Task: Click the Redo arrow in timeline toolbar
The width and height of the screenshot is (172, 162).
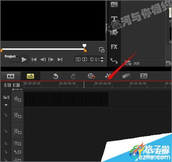Action: 73,76
